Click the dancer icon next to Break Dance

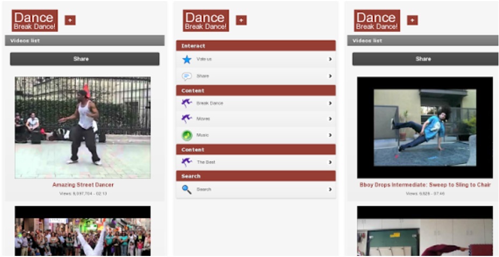pyautogui.click(x=186, y=103)
